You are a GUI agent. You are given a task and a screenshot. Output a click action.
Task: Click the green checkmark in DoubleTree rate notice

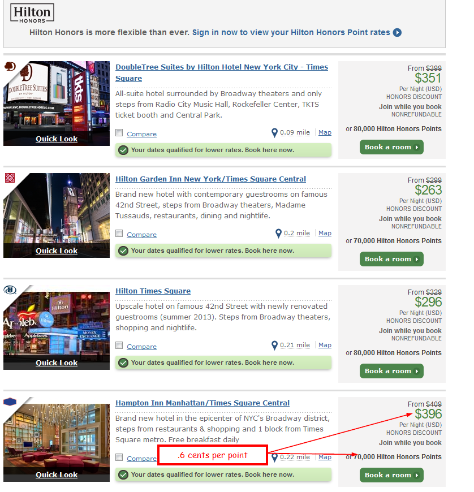coord(123,150)
